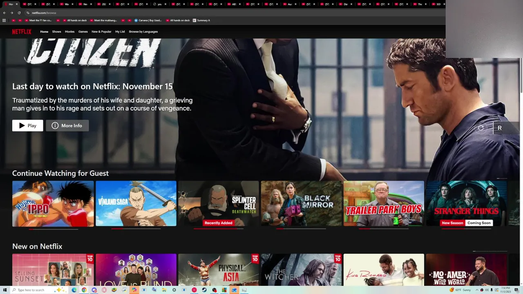The height and width of the screenshot is (294, 523).
Task: Show hidden system tray icons chevron
Action: click(477, 290)
